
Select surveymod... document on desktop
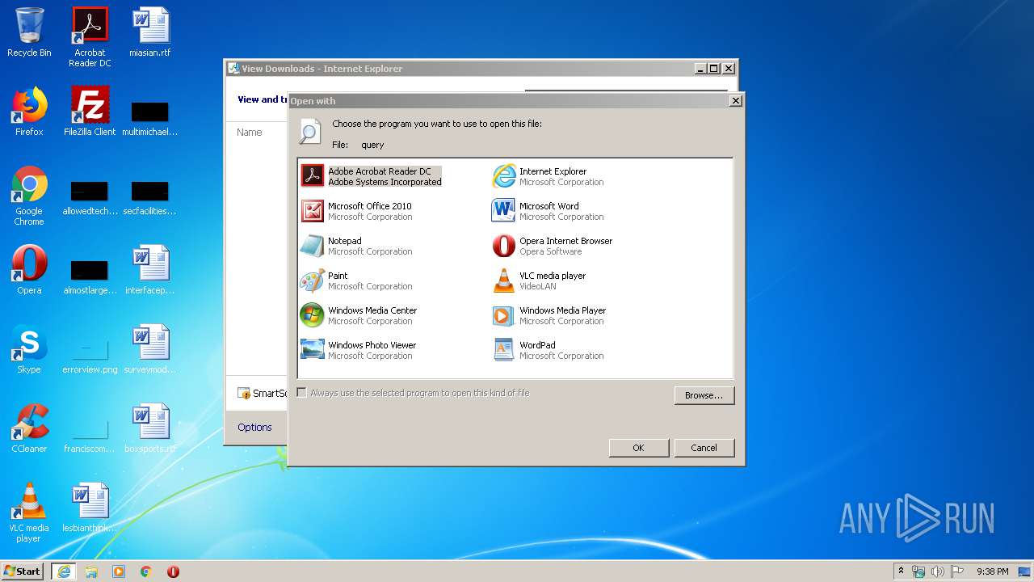(150, 349)
